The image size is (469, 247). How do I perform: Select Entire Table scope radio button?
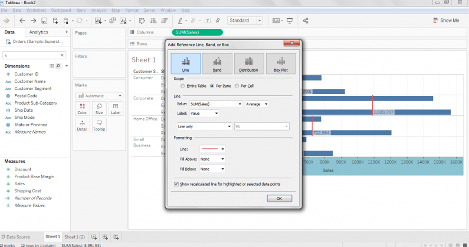pos(182,86)
